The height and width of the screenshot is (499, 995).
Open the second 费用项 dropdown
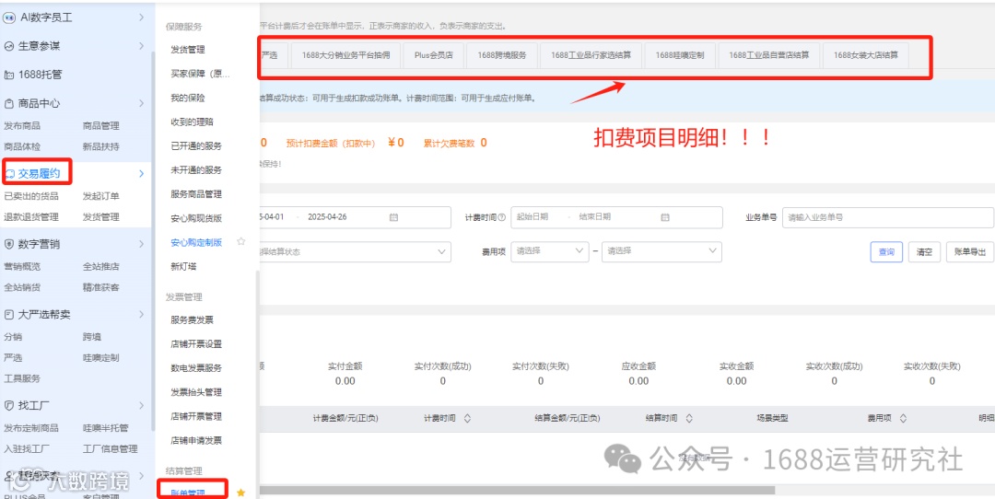coord(661,251)
